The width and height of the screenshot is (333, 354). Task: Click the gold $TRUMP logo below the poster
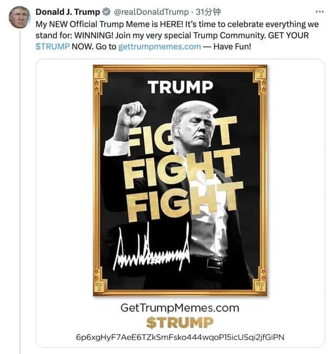[180, 322]
